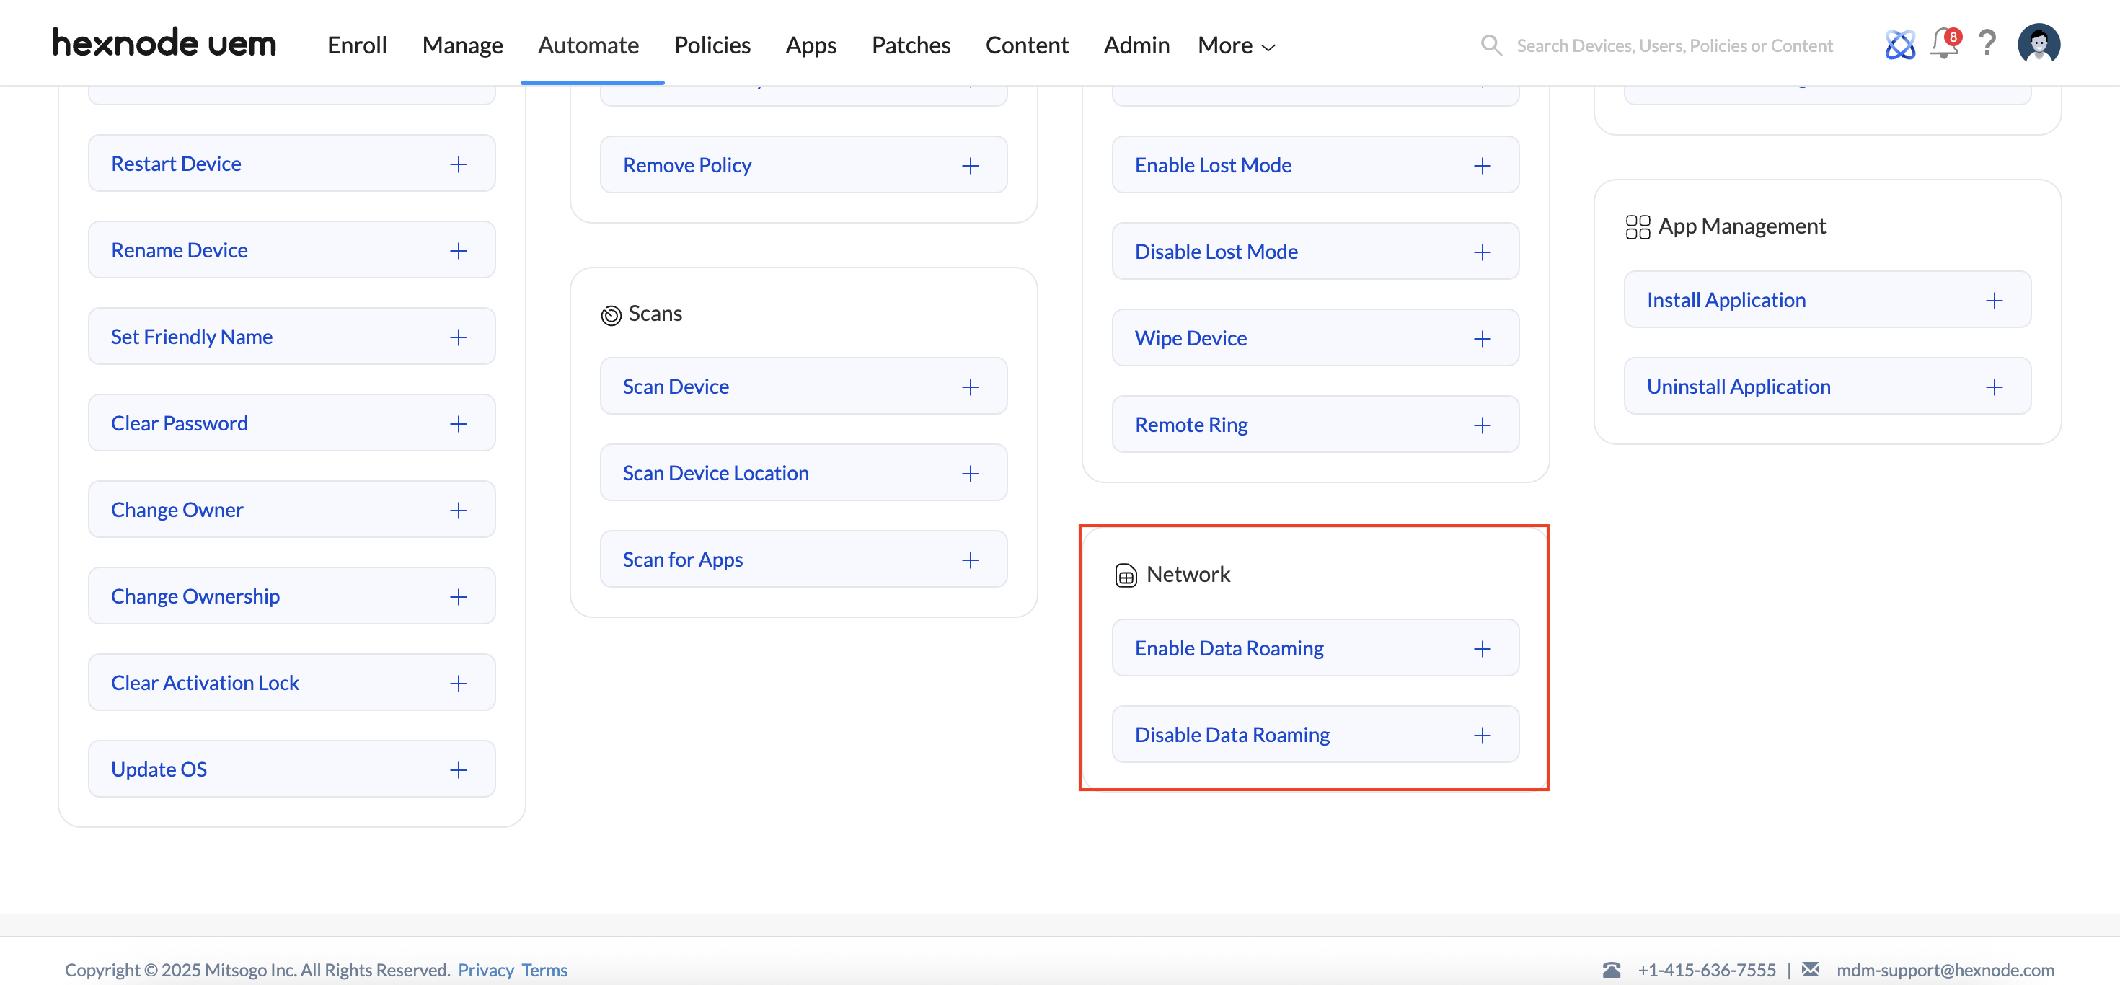The height and width of the screenshot is (985, 2120).
Task: Open the Terms link in footer
Action: (544, 970)
